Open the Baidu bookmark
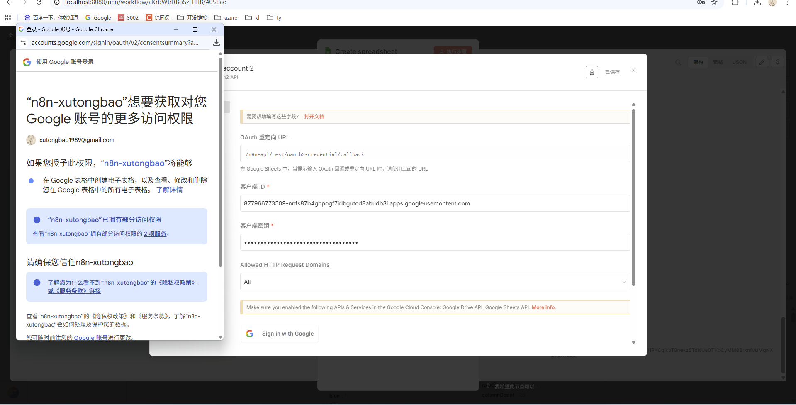This screenshot has width=796, height=405. coord(51,17)
